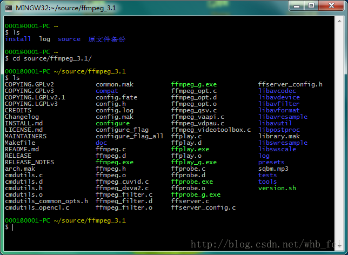Viewport: 348px width, 255px height.
Task: Click the ffmpeg_videotoolbox.c file name
Action: (x=211, y=130)
